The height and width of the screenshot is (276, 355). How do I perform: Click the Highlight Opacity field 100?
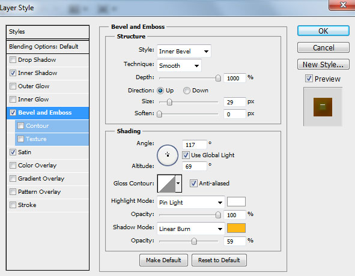coord(234,215)
